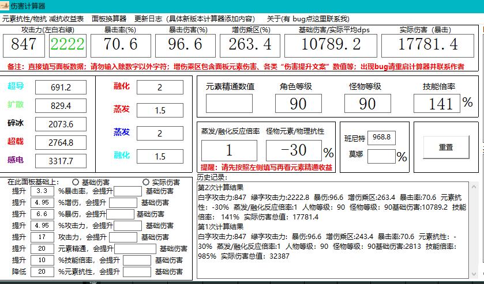The image size is (484, 284).
Task: Click the 蒸发/融化反应倍率 field showing 1
Action: [x=229, y=150]
